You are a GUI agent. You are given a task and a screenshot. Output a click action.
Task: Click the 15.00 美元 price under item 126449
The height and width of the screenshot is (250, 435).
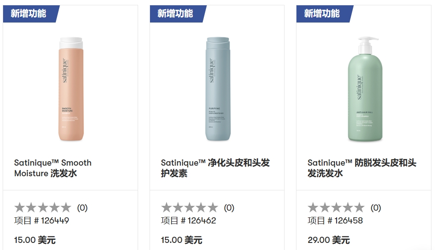[35, 240]
